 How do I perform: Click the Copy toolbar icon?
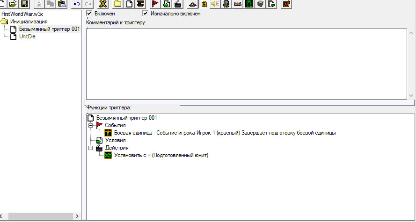click(50, 4)
